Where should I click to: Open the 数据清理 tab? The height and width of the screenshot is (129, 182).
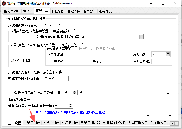[74, 11]
